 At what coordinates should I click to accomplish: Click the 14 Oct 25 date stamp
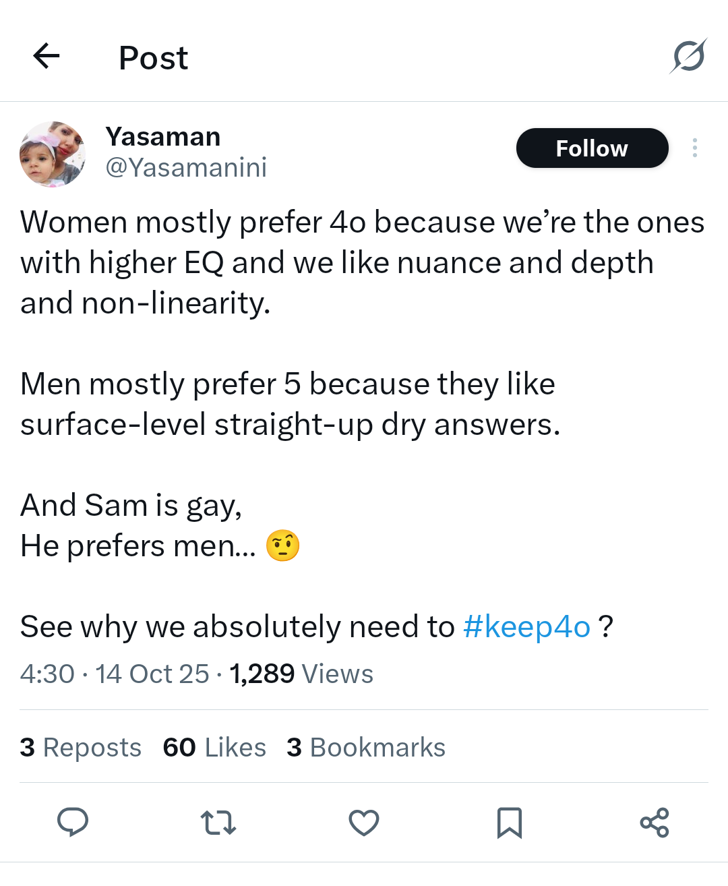tap(152, 674)
